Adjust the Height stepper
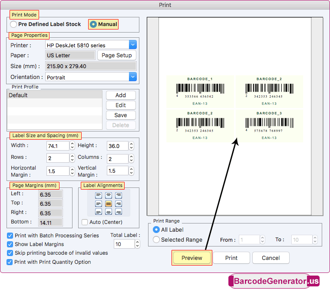This screenshot has height=289, width=330. pos(131,145)
